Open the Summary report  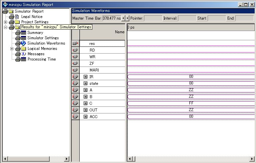click(35, 33)
